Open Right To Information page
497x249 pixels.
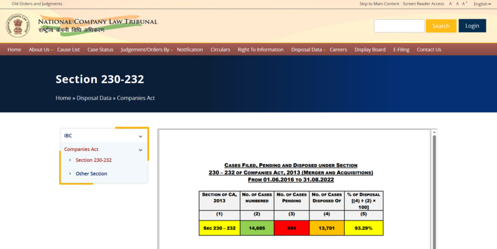[260, 50]
